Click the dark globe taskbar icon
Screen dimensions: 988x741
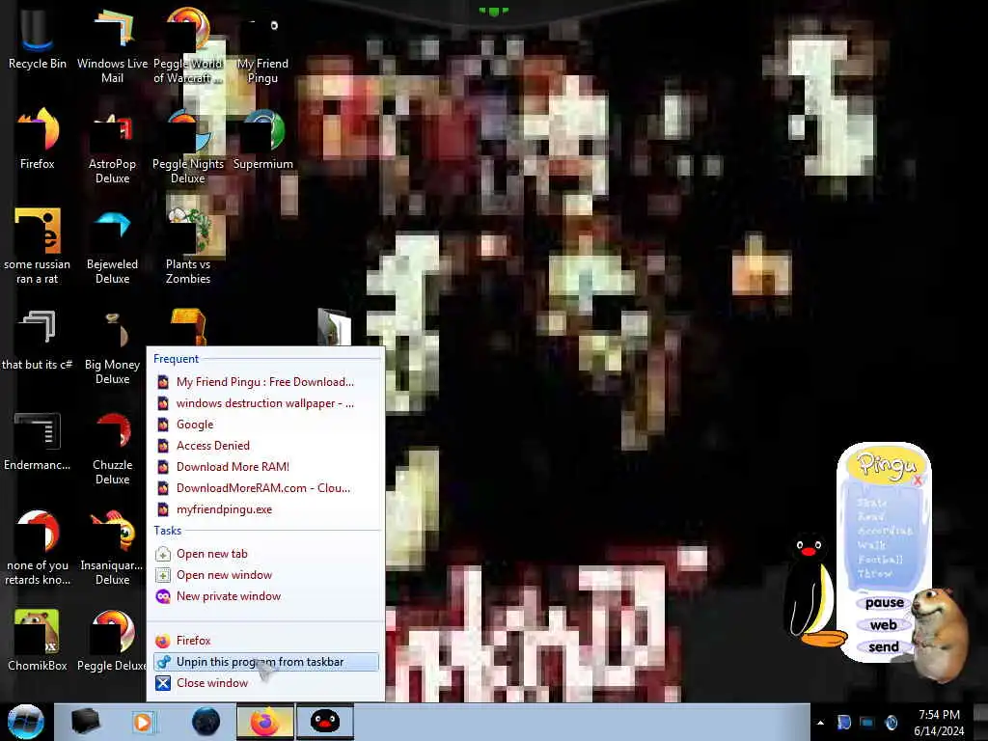tap(206, 722)
